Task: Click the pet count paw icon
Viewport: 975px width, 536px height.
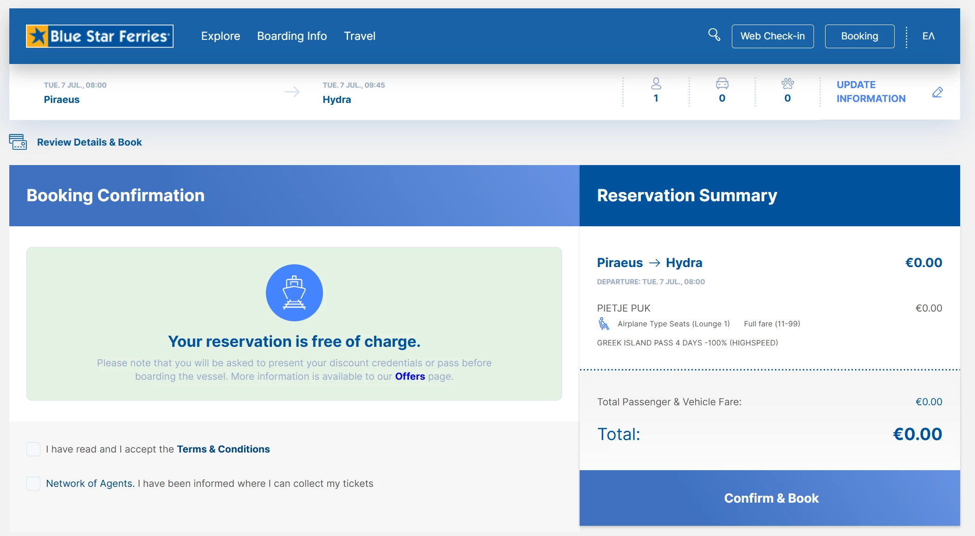Action: [x=788, y=84]
